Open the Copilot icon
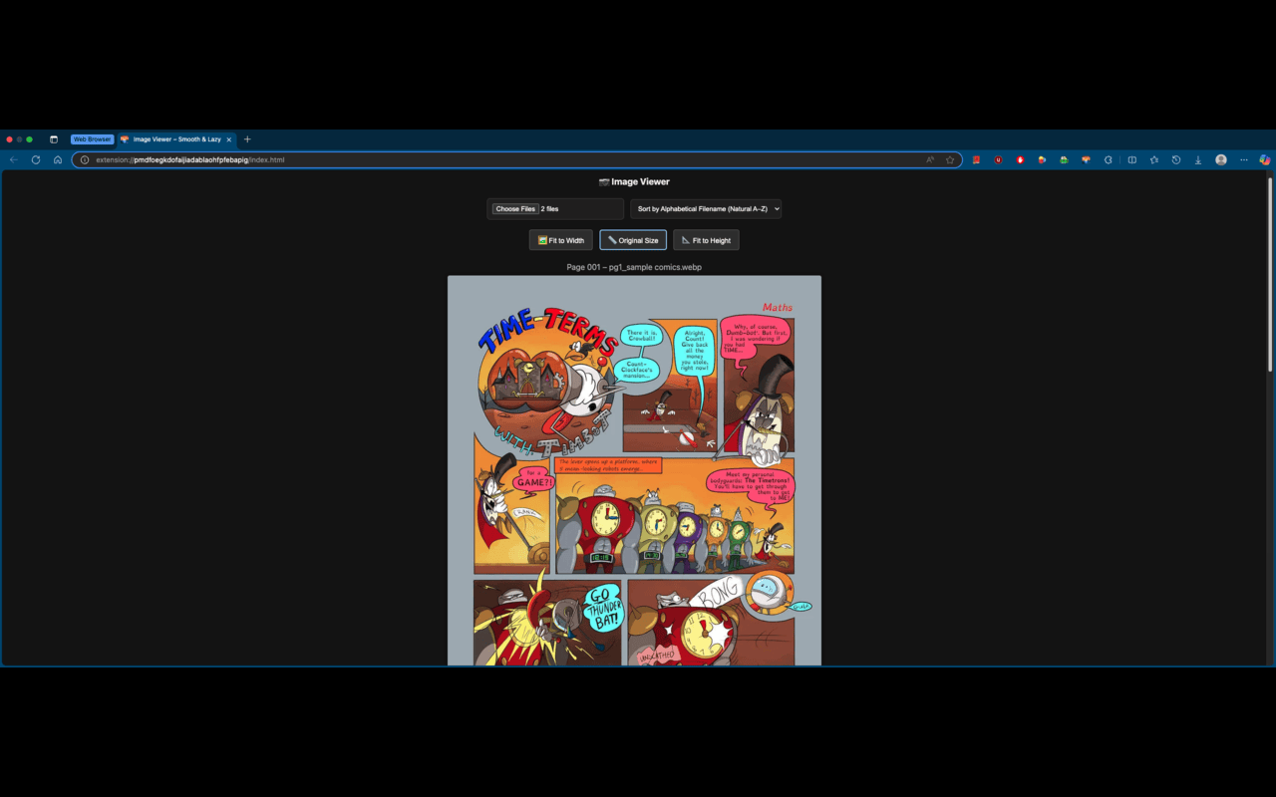The width and height of the screenshot is (1276, 797). pyautogui.click(x=1264, y=159)
